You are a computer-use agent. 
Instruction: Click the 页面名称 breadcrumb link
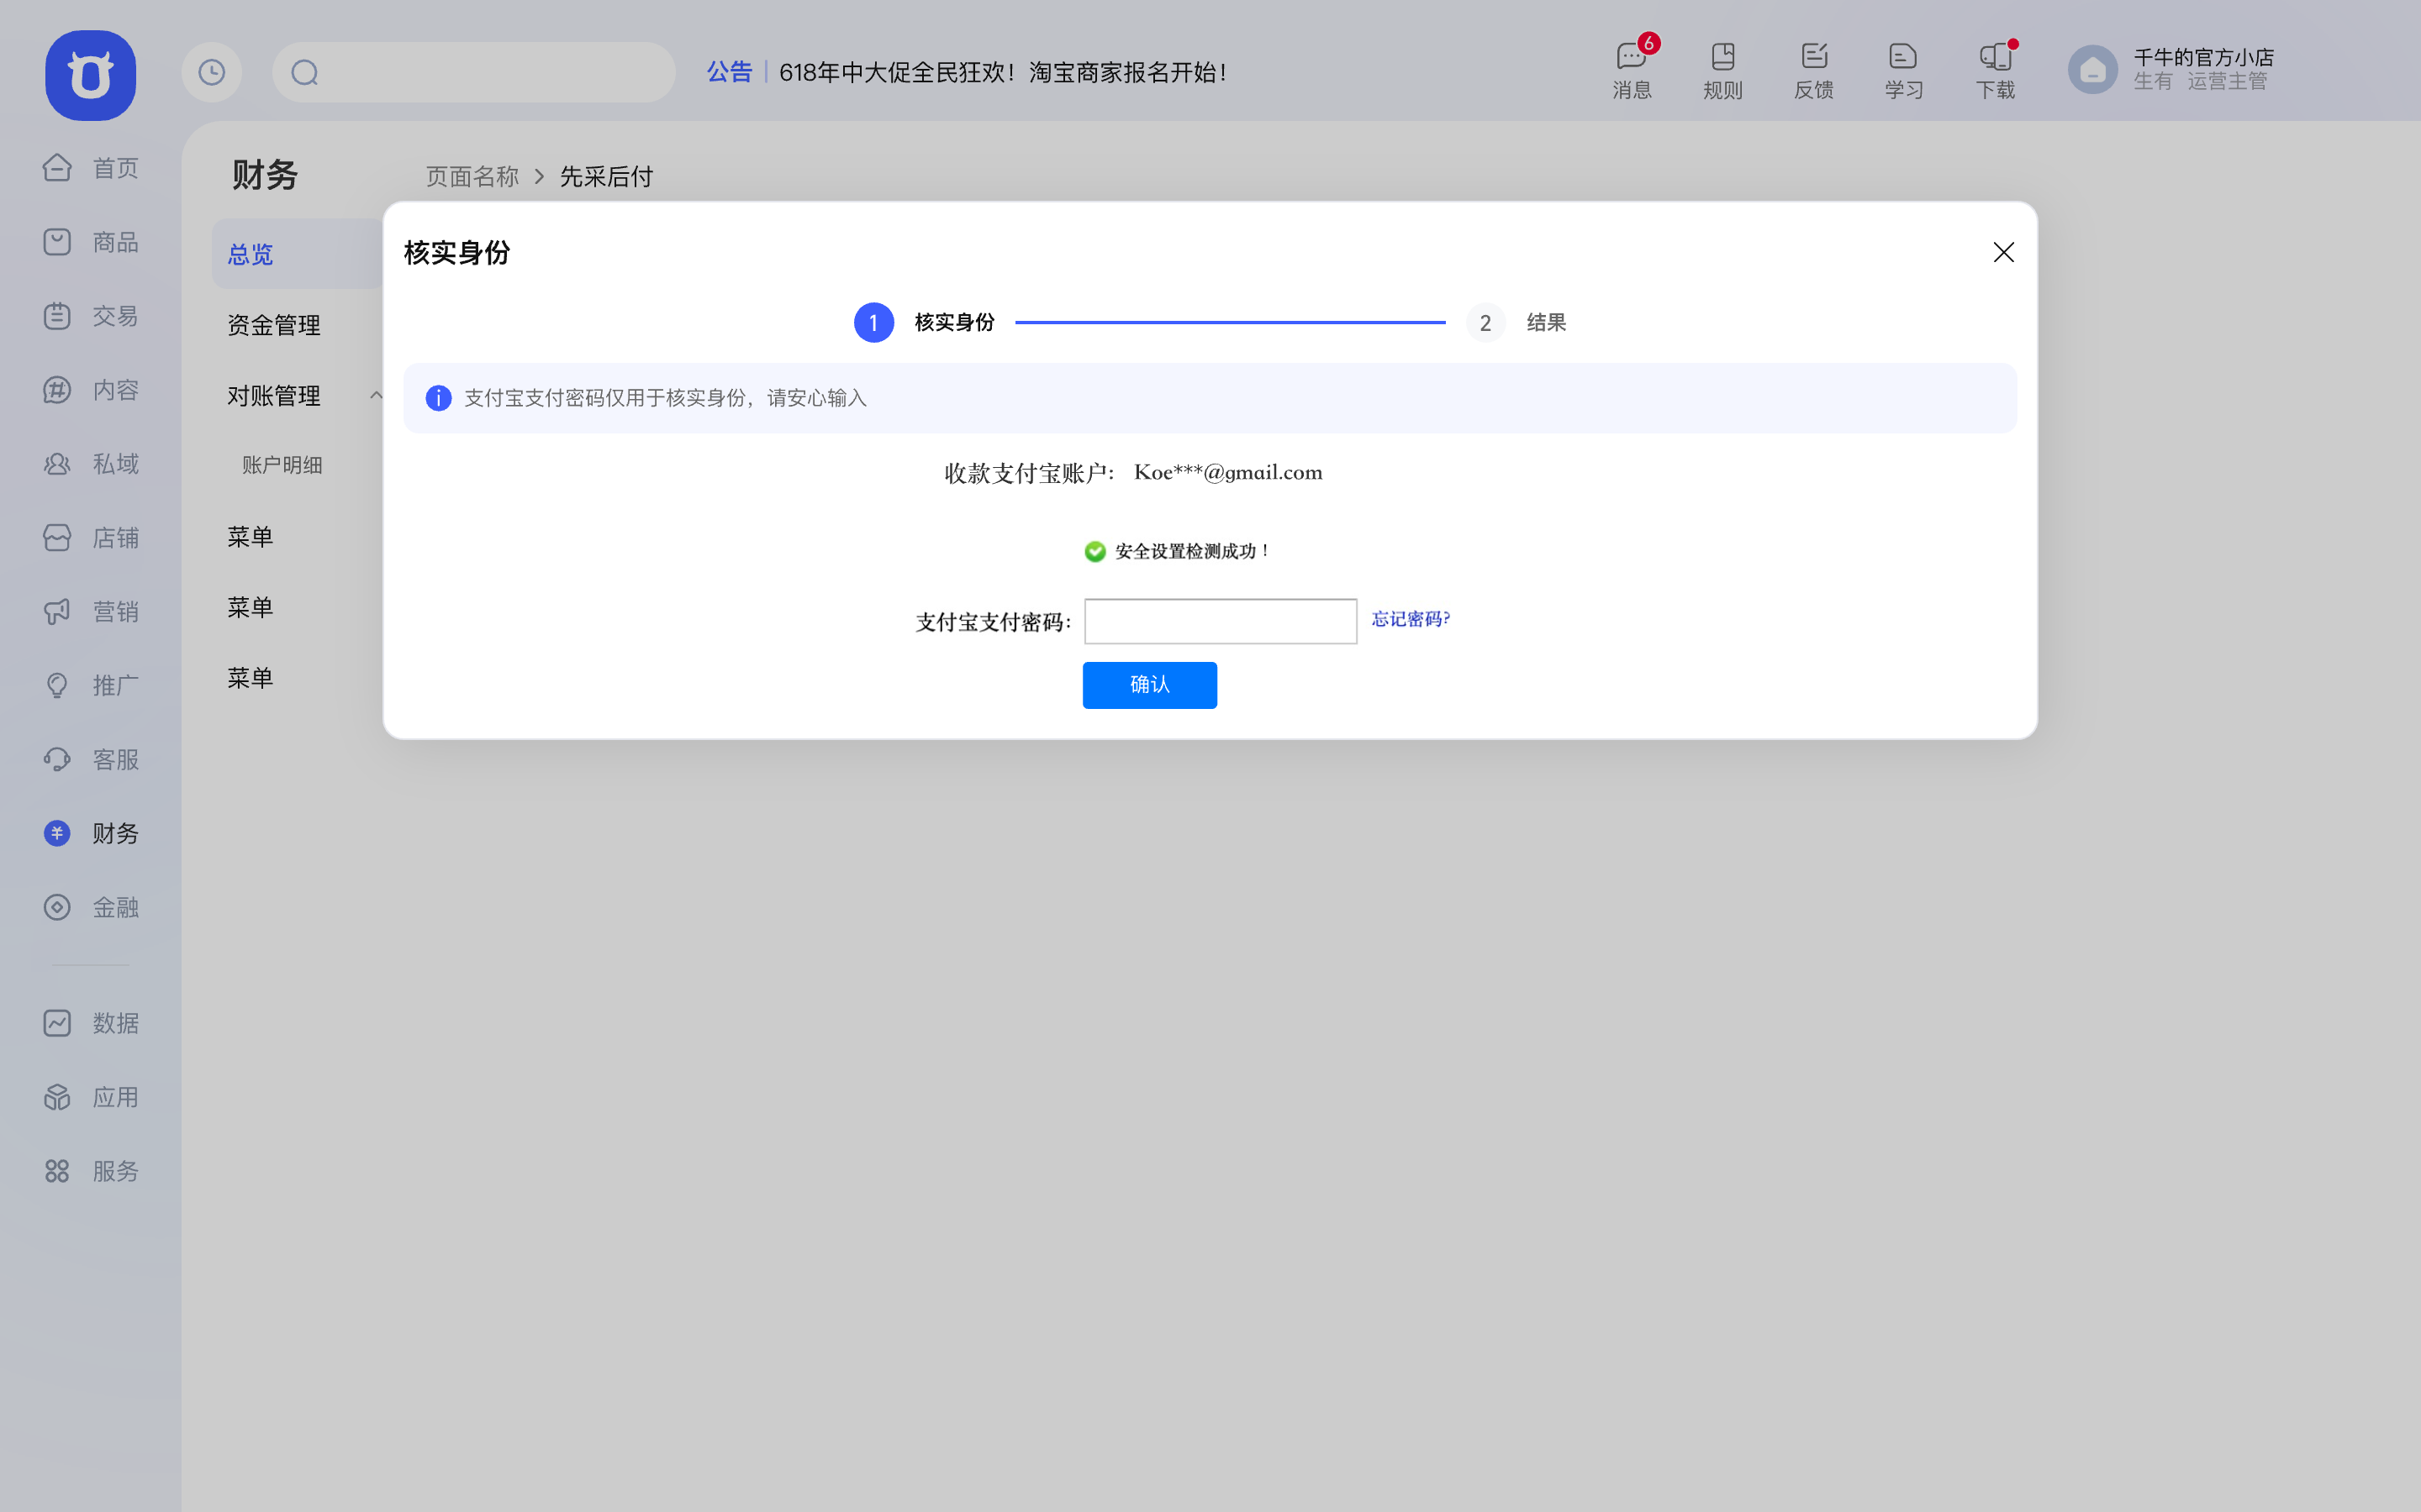click(x=472, y=177)
